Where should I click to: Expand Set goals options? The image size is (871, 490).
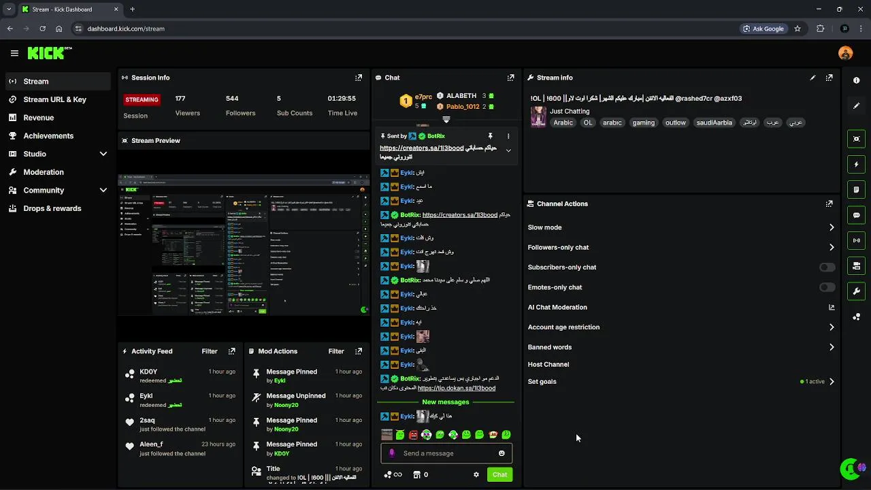pyautogui.click(x=832, y=382)
